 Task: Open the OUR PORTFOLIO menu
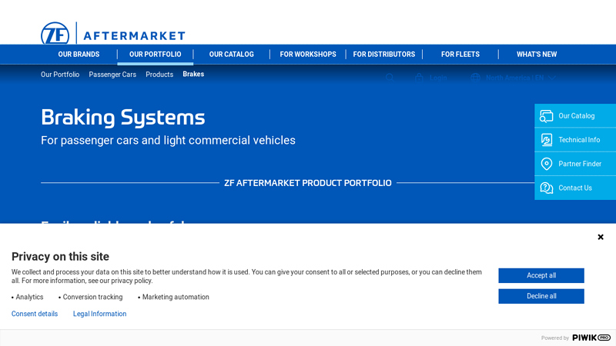(156, 54)
